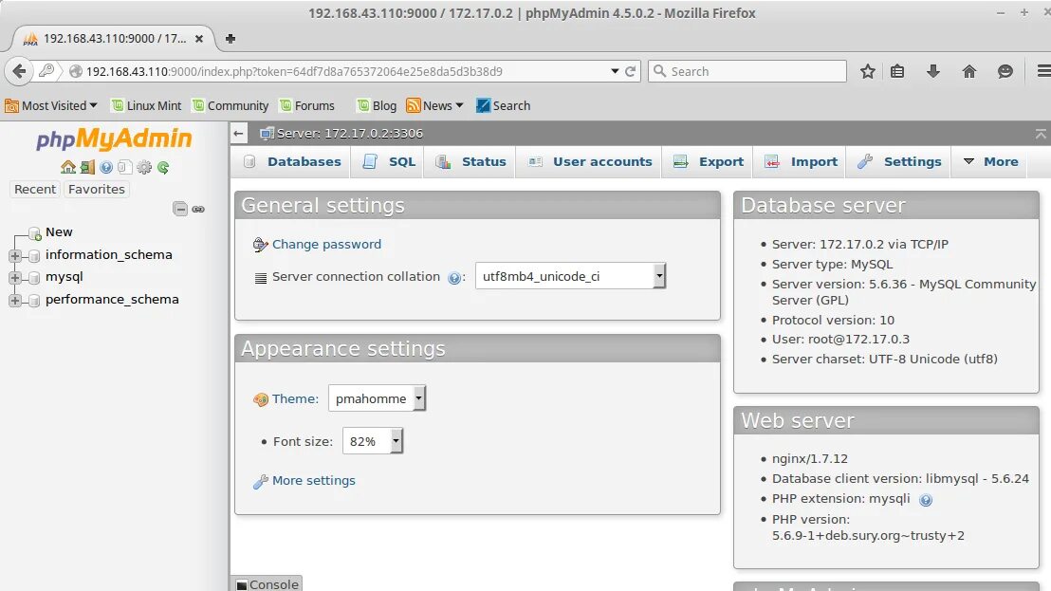Open navigation panel settings gear icon
Image resolution: width=1051 pixels, height=591 pixels.
[144, 167]
